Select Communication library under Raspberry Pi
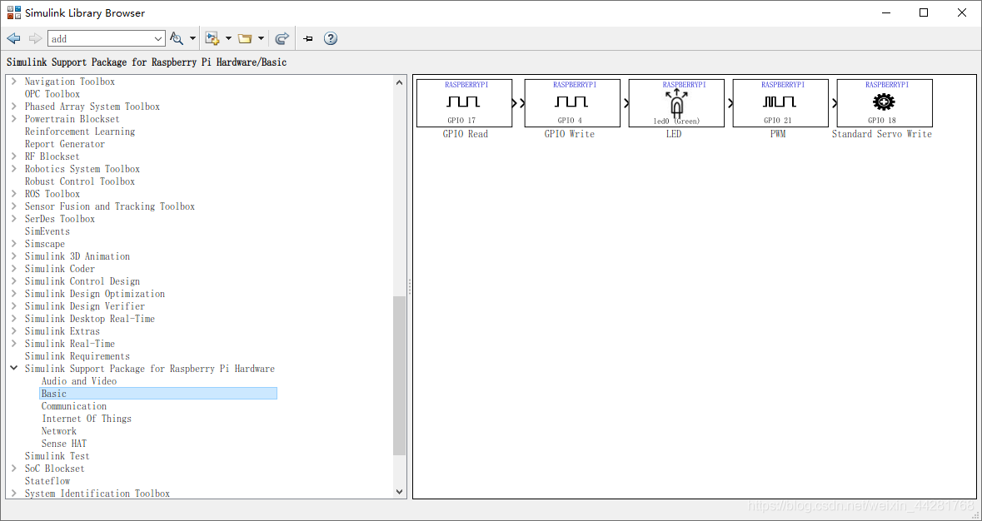This screenshot has width=982, height=521. click(x=74, y=406)
